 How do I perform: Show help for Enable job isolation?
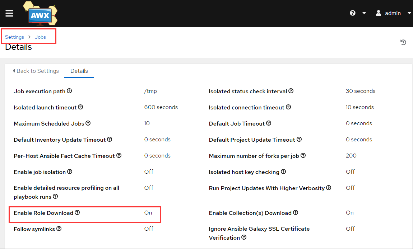[70, 172]
